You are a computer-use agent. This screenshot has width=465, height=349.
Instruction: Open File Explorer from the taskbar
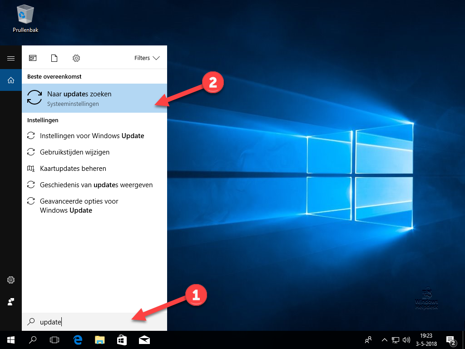pos(100,340)
